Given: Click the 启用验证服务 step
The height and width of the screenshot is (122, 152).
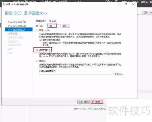Looking at the screenshot, I should (14, 45).
